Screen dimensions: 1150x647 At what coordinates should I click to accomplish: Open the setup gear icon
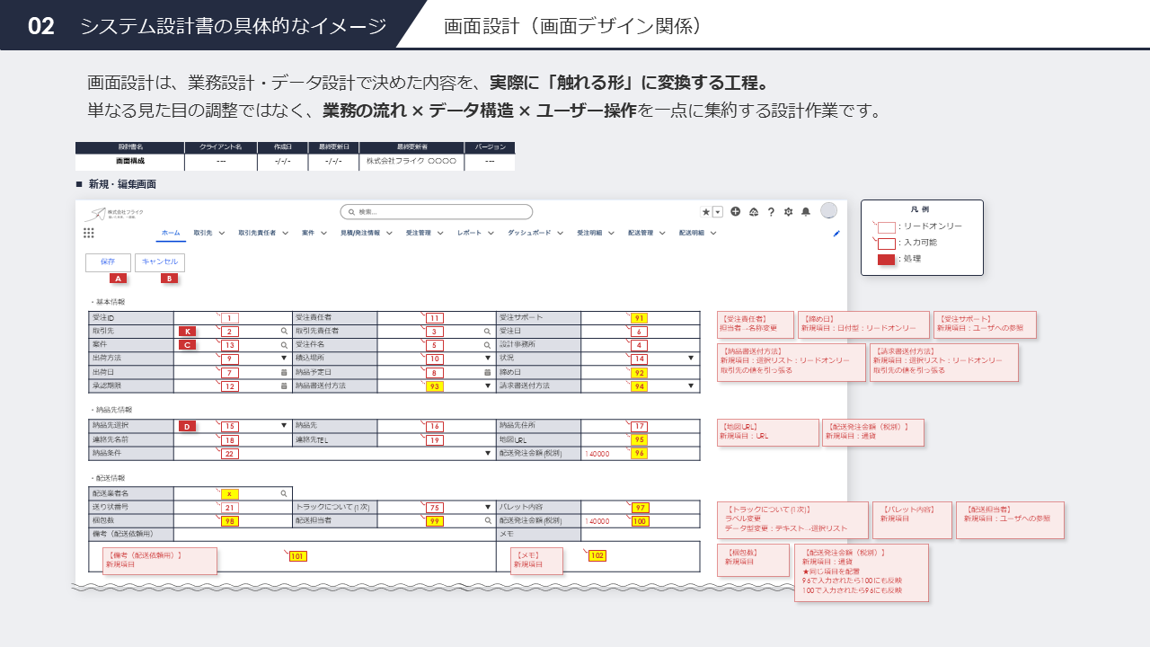coord(788,212)
